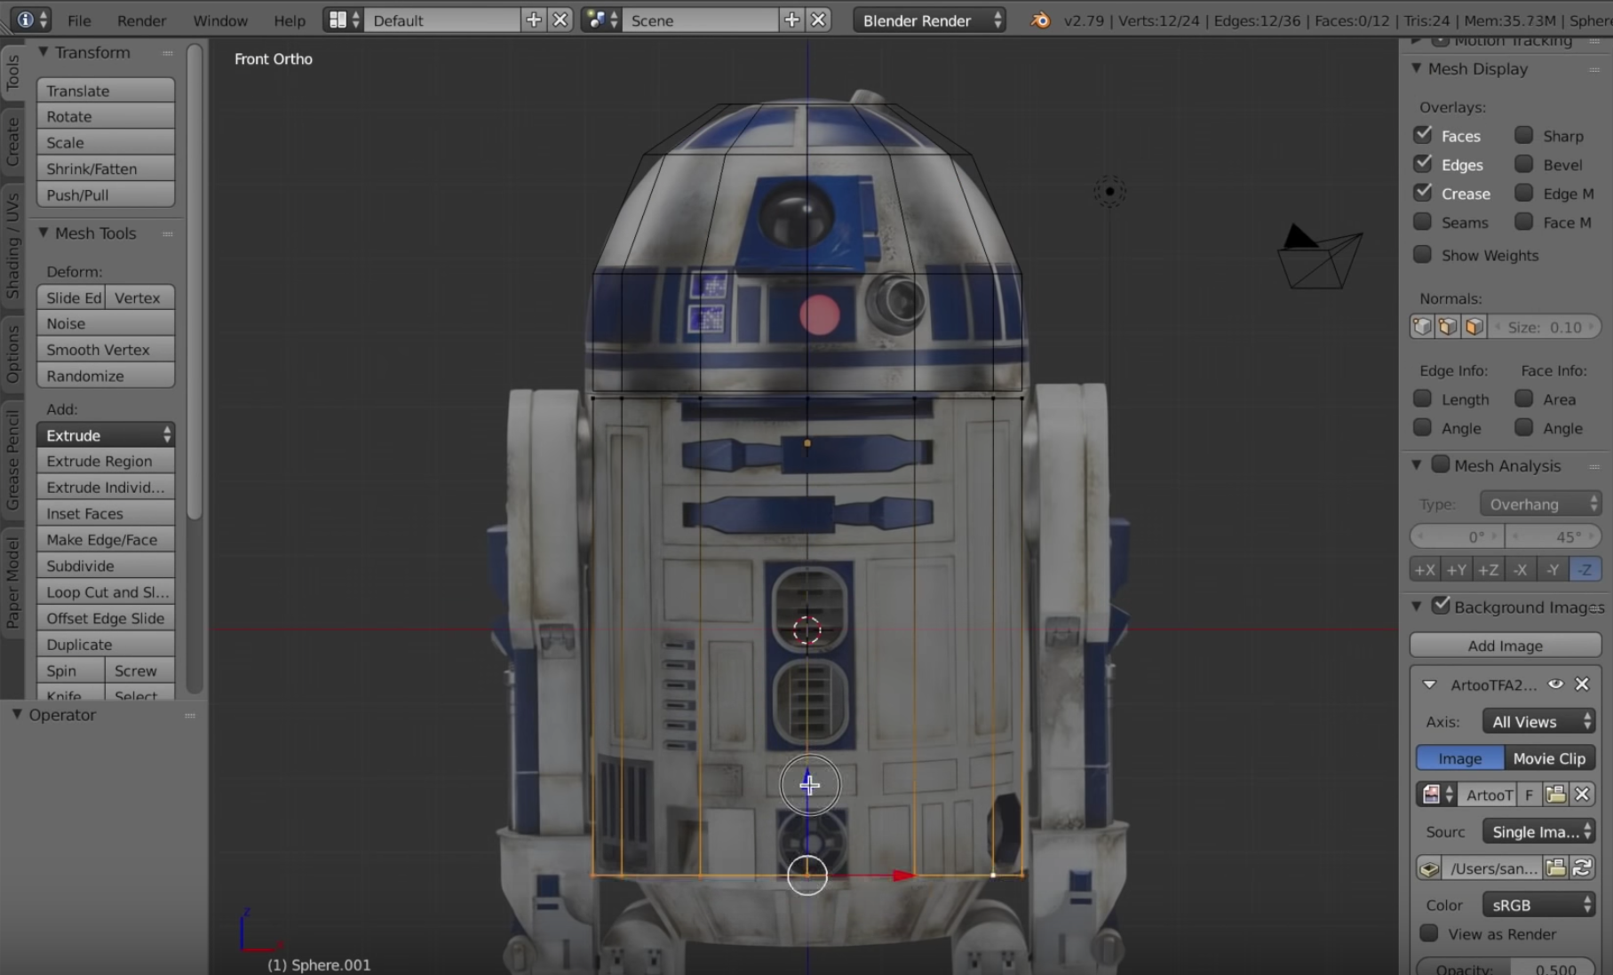Click the Translate button
The height and width of the screenshot is (975, 1613).
tap(106, 91)
